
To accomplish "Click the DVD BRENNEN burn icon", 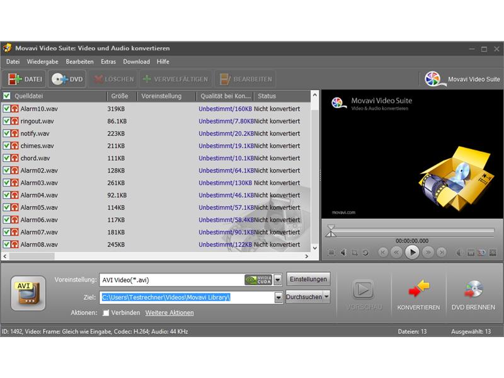I will pyautogui.click(x=473, y=289).
